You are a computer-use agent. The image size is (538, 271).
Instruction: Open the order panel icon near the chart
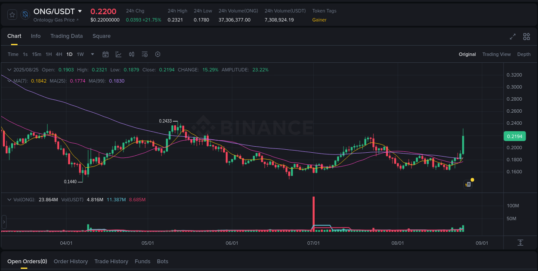pyautogui.click(x=468, y=184)
